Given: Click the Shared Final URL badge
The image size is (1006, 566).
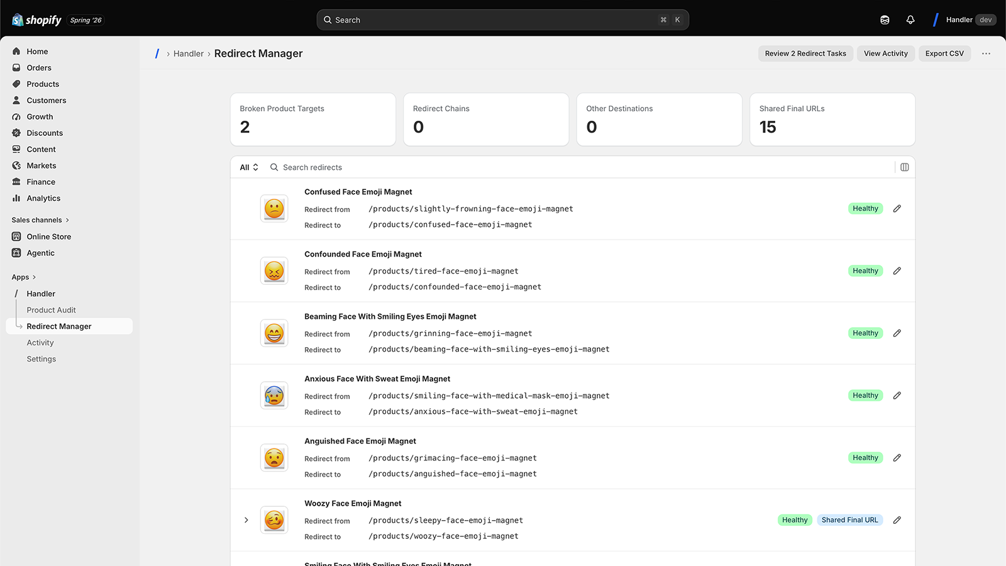Looking at the screenshot, I should coord(850,520).
